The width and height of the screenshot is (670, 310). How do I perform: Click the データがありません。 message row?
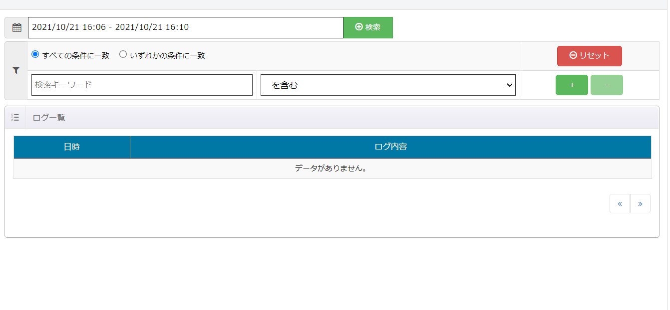(333, 168)
